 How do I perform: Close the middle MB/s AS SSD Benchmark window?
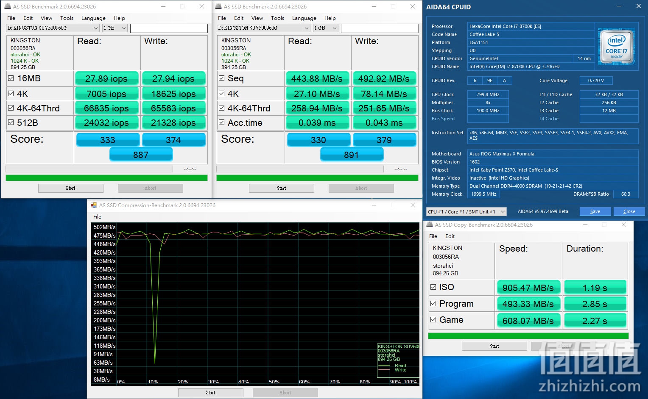(413, 6)
